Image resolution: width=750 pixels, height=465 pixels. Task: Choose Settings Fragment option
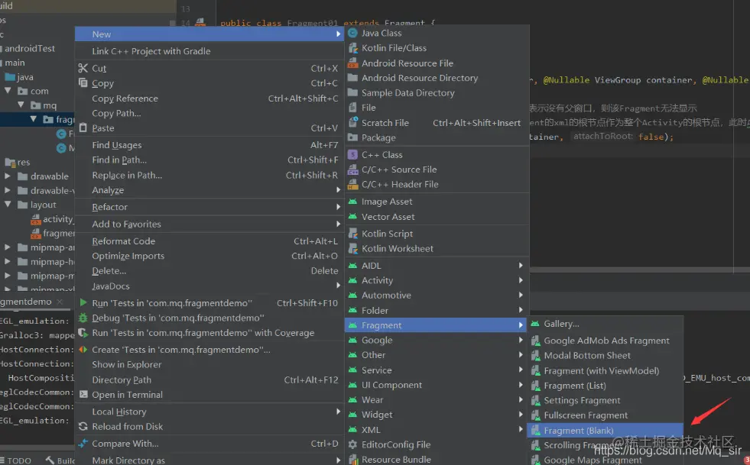click(x=605, y=401)
